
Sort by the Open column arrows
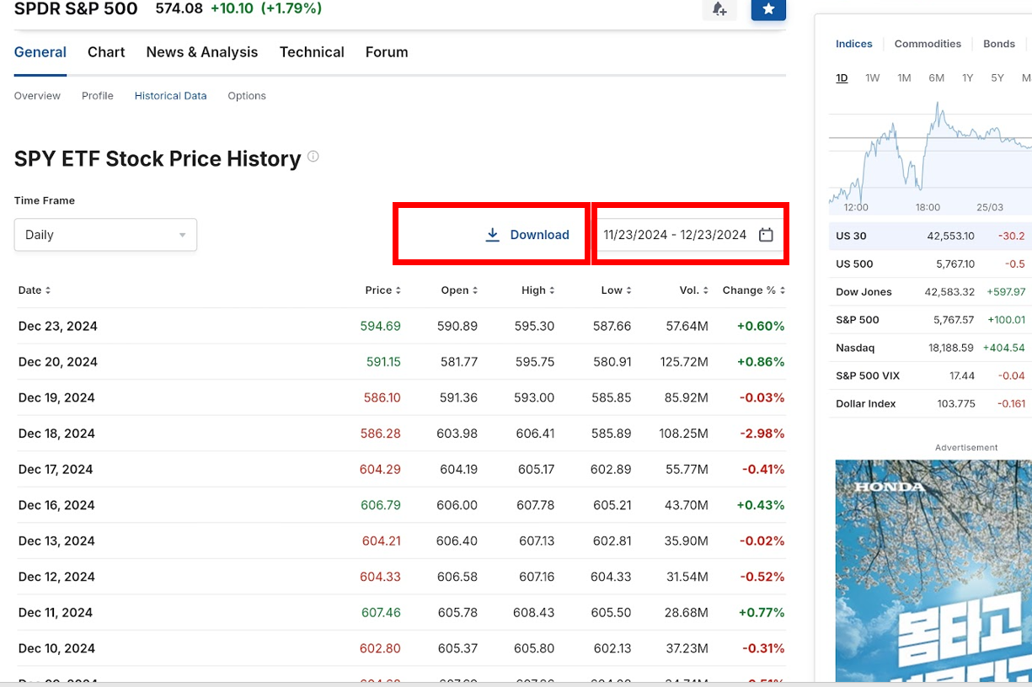pos(475,290)
